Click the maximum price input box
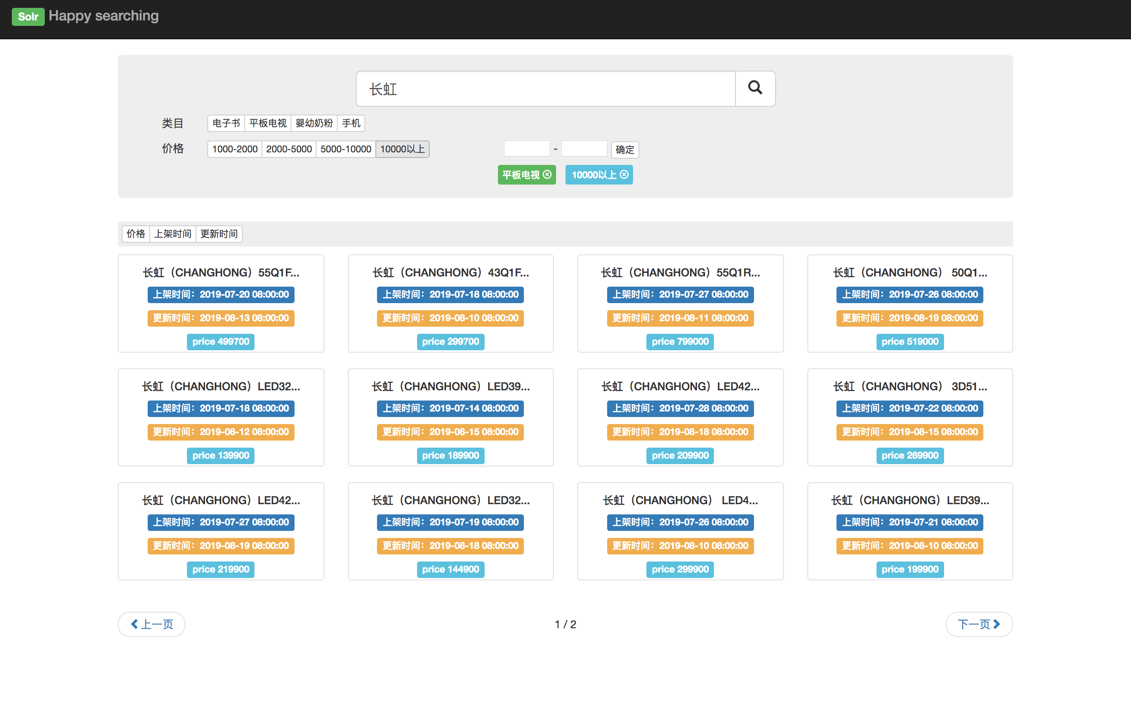Screen dimensions: 1131x706 point(584,148)
